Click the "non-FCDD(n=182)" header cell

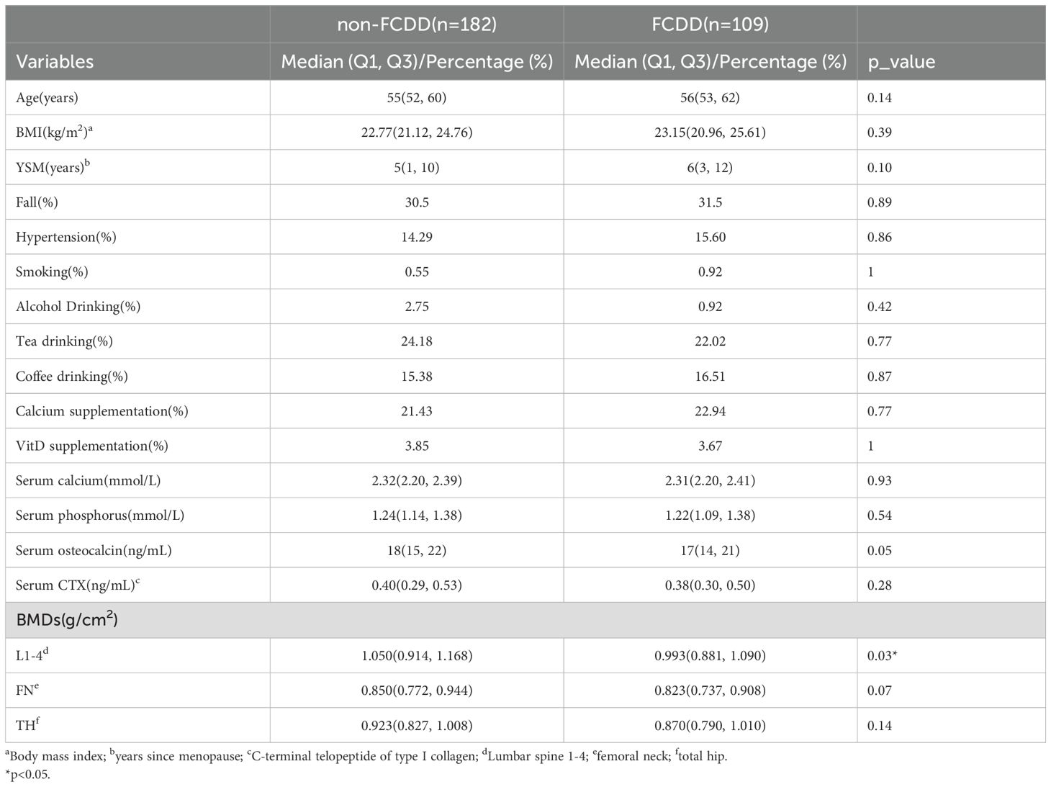(x=417, y=24)
